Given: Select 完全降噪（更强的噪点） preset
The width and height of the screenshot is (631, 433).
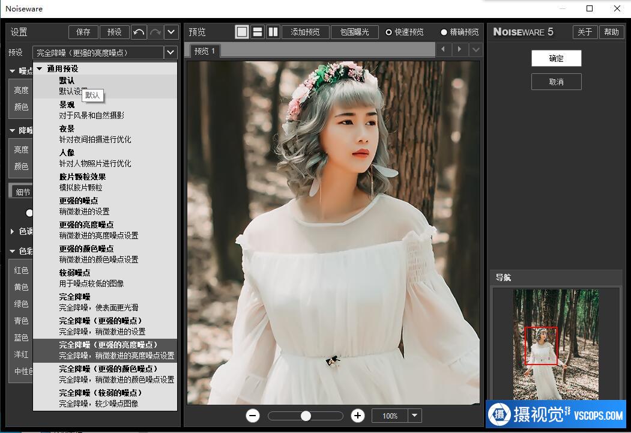Looking at the screenshot, I should pyautogui.click(x=104, y=326).
